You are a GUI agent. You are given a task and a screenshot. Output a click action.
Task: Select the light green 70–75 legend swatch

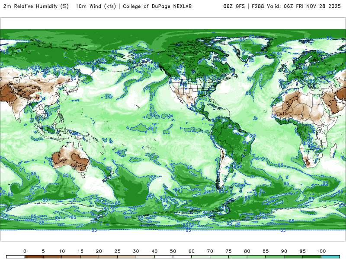tap(219, 257)
